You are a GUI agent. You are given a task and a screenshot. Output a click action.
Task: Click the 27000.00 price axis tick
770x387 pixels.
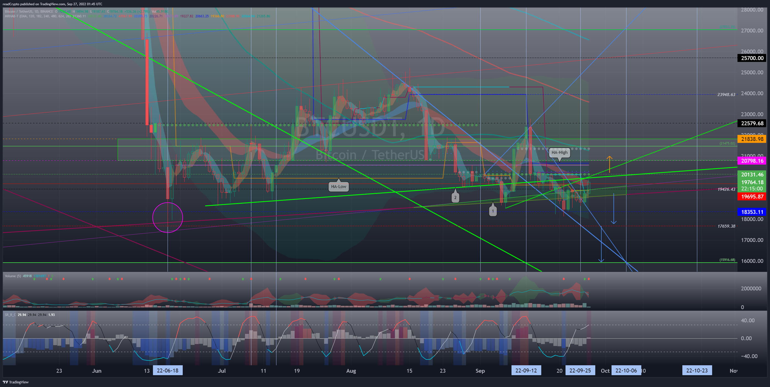coord(752,31)
